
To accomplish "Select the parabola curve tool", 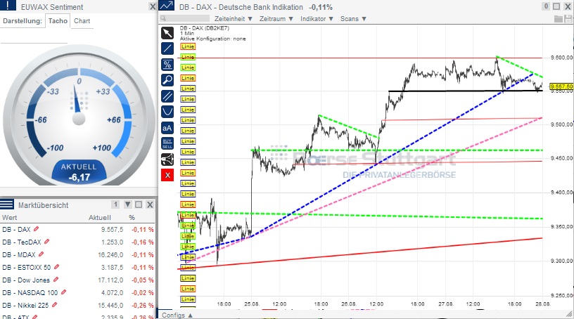I will coord(167,112).
